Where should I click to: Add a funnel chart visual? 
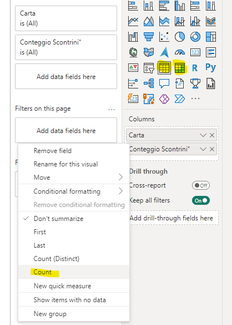pyautogui.click(x=149, y=37)
